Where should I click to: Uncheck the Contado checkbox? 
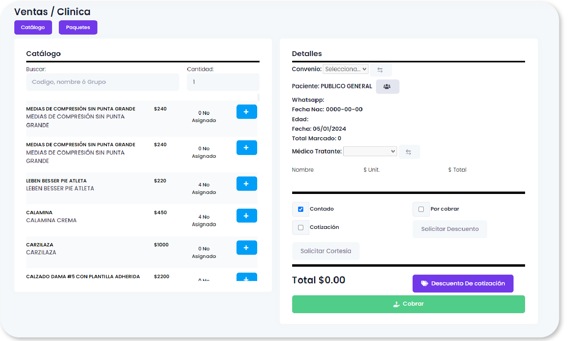tap(300, 209)
